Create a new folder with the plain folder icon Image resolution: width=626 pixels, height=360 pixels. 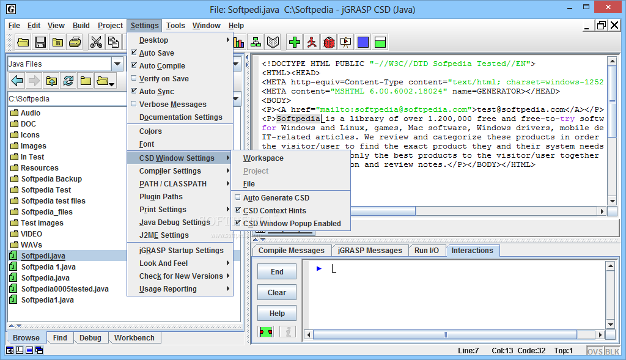pyautogui.click(x=86, y=81)
